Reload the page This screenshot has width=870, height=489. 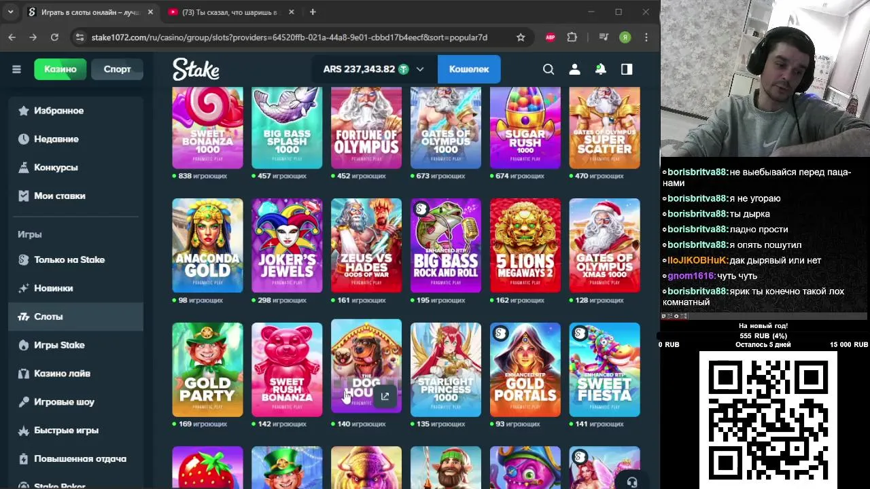(x=54, y=37)
